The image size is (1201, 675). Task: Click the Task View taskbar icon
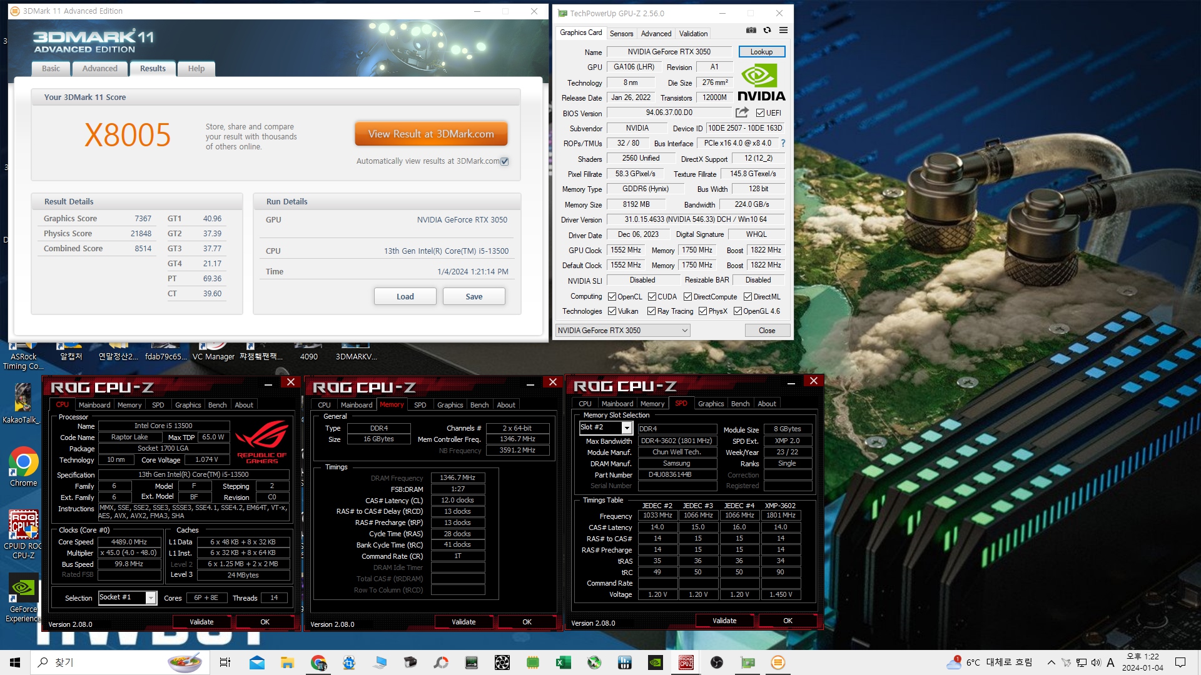225,662
